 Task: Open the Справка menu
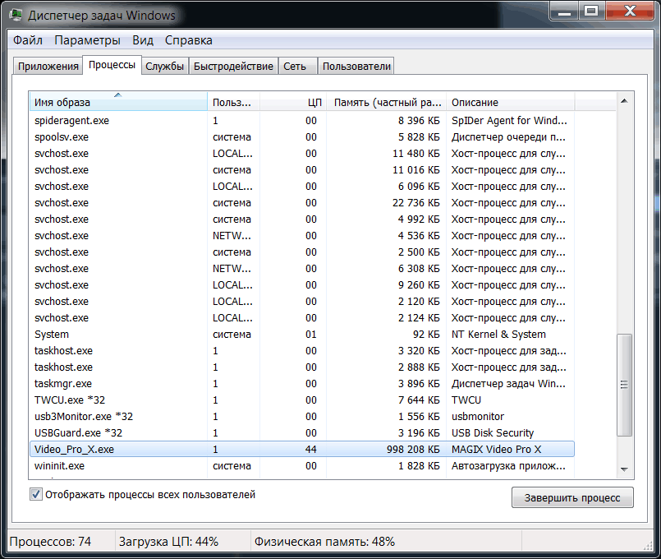click(188, 40)
